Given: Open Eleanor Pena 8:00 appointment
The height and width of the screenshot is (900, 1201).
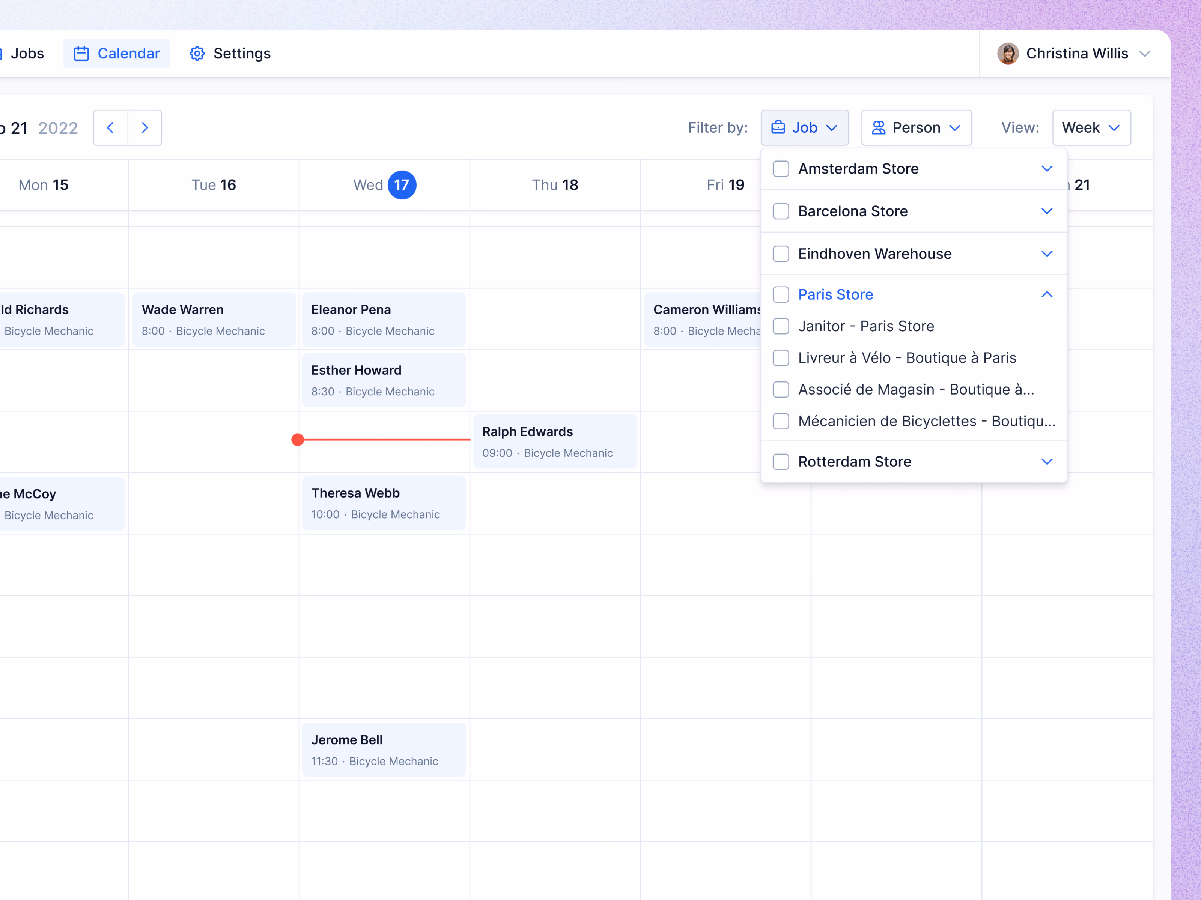Looking at the screenshot, I should (384, 319).
